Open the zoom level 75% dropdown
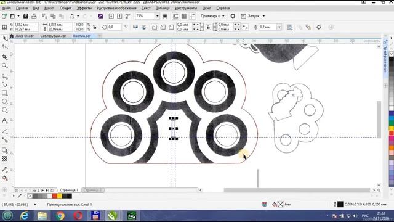Image resolution: width=394 pixels, height=222 pixels. (157, 16)
